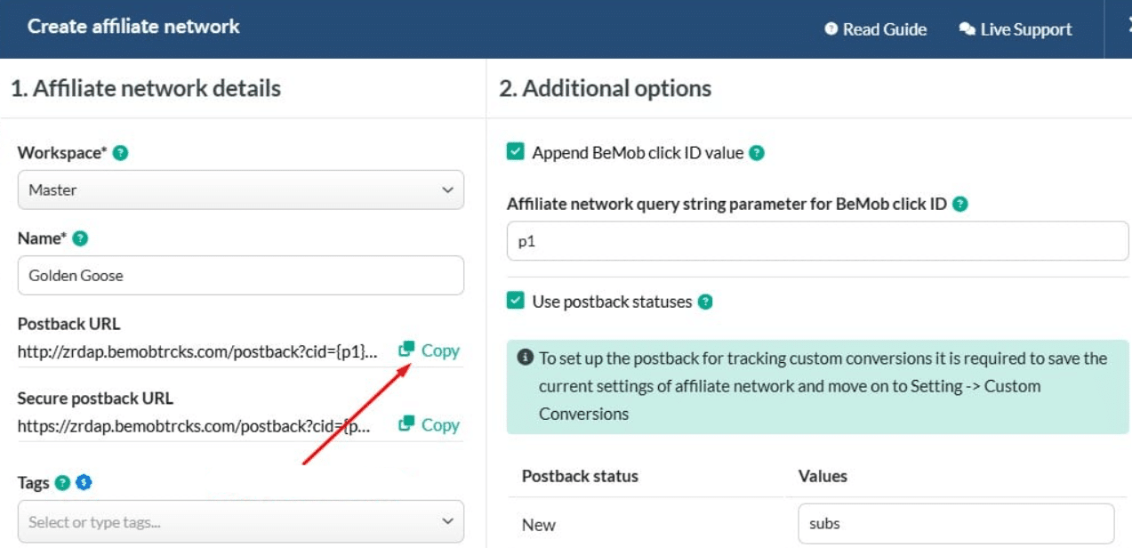1132x548 pixels.
Task: Click the blue badge icon next to Tags
Action: (x=84, y=483)
